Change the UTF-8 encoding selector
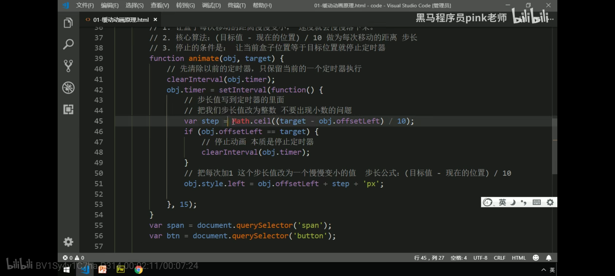 [480, 258]
